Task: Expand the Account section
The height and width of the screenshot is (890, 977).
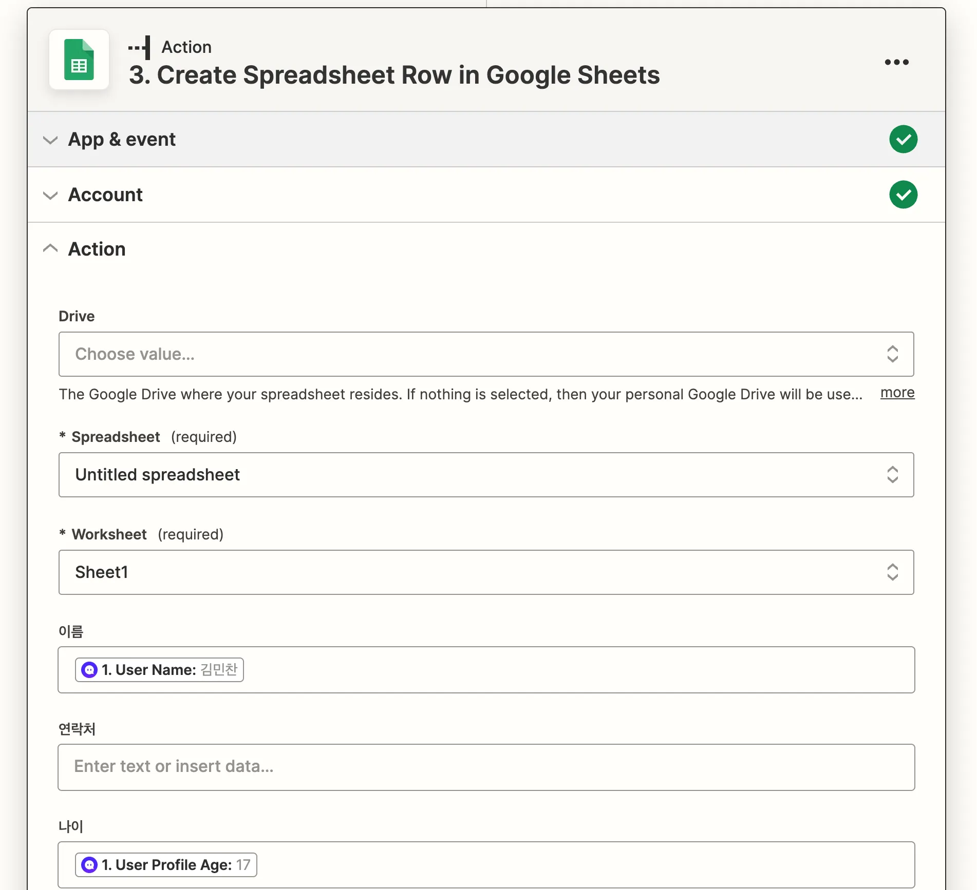Action: pyautogui.click(x=50, y=195)
